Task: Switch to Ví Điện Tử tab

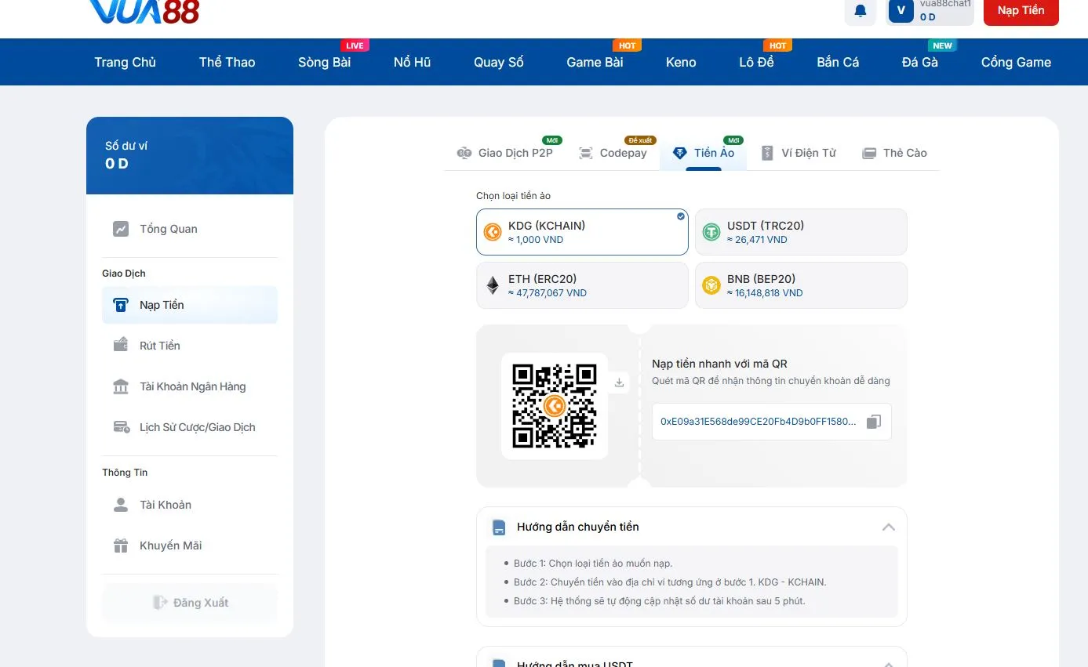Action: point(799,153)
